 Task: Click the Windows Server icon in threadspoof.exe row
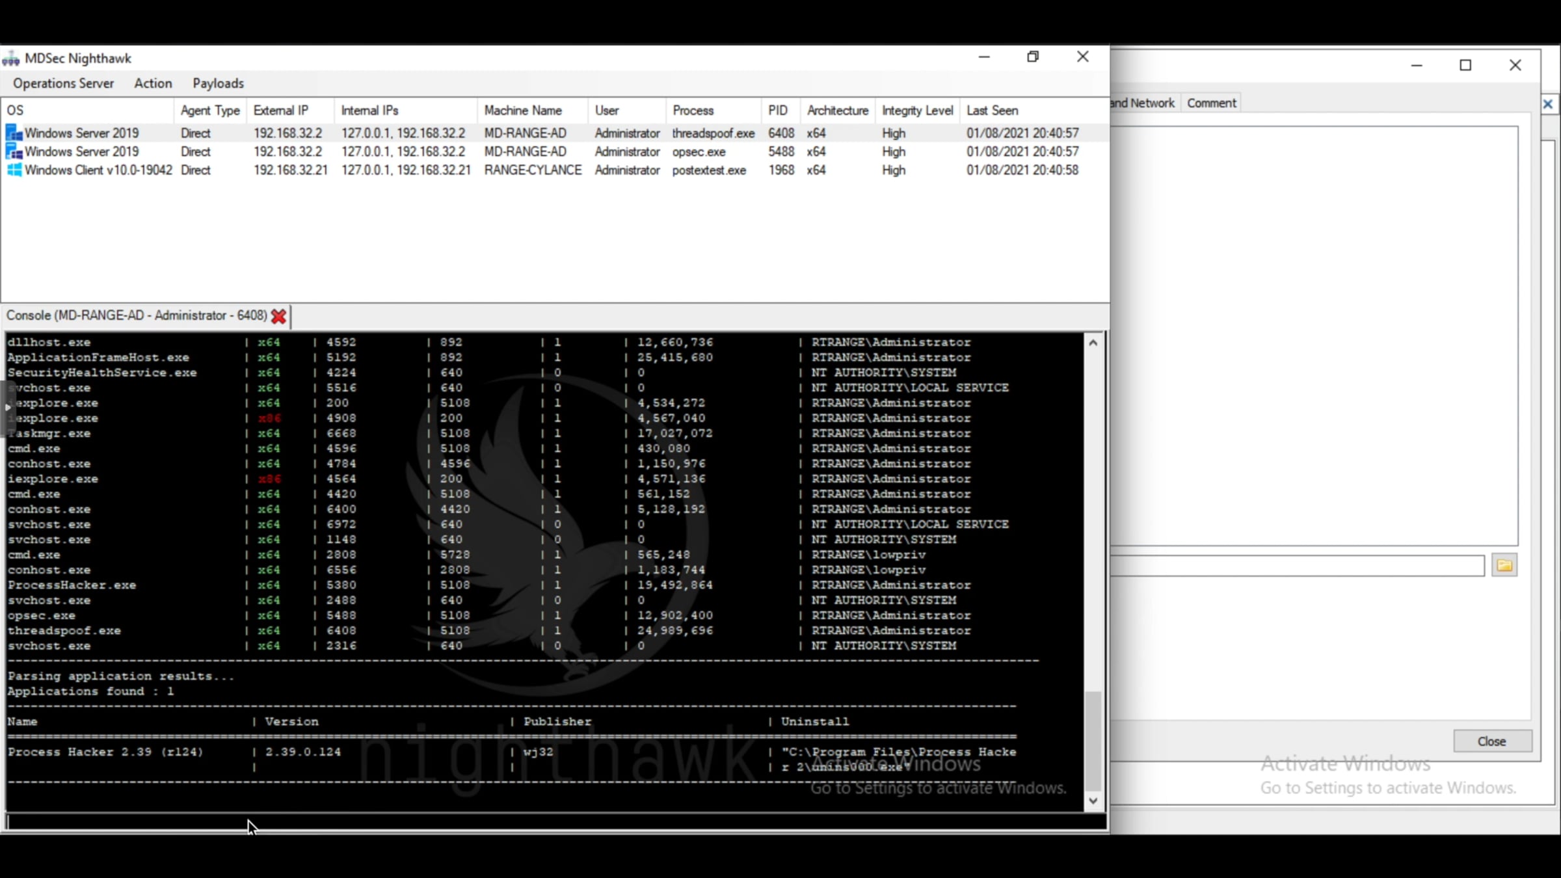click(14, 133)
